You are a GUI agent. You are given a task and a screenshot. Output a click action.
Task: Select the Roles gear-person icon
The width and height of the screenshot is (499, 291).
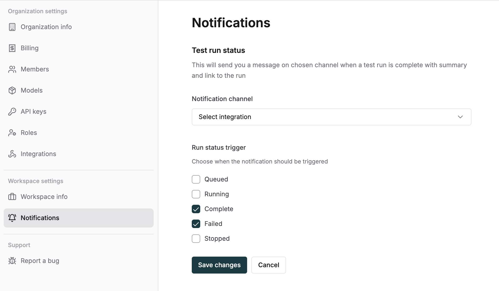tap(12, 133)
